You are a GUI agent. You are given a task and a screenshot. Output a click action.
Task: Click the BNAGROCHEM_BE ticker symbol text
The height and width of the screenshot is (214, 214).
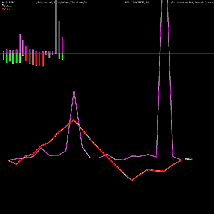pos(137,3)
